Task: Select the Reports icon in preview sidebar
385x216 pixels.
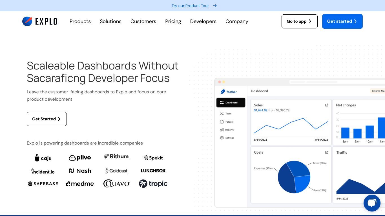Action: pyautogui.click(x=222, y=130)
